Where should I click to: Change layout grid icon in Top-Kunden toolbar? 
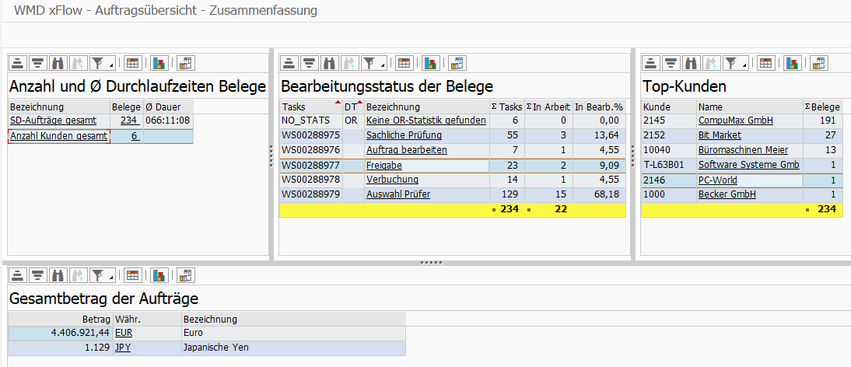pos(765,63)
